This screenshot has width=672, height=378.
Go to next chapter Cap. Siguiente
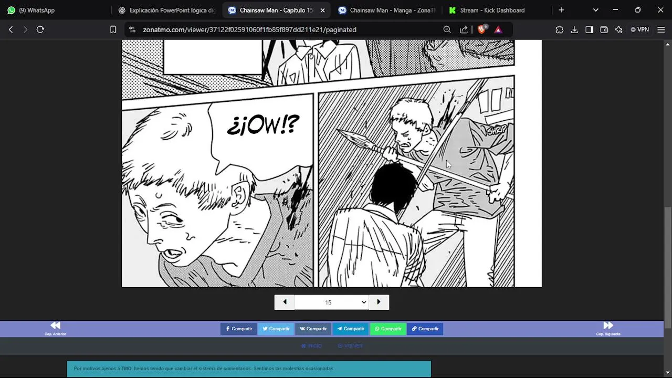click(x=608, y=329)
